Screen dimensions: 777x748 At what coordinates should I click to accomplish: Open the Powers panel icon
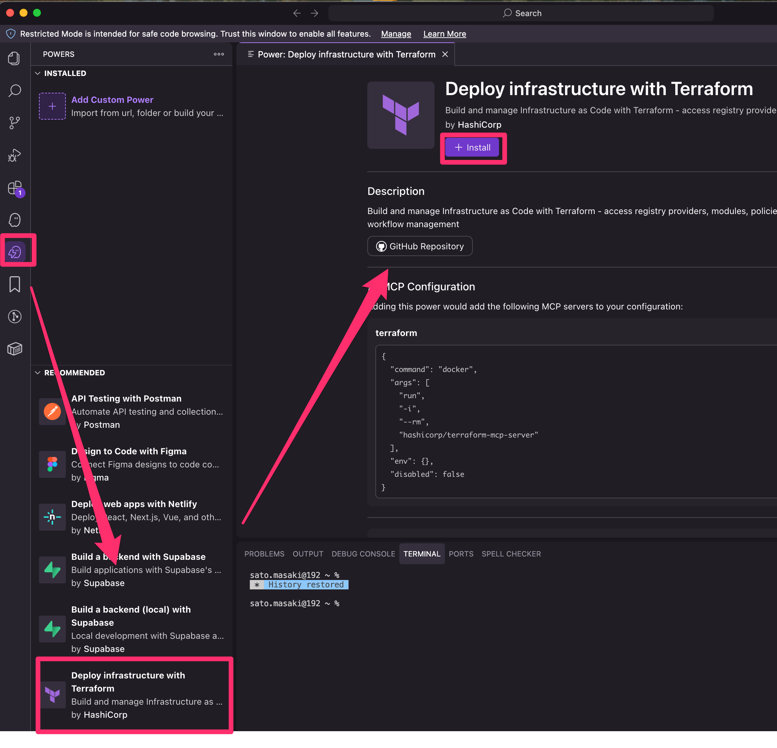click(15, 252)
